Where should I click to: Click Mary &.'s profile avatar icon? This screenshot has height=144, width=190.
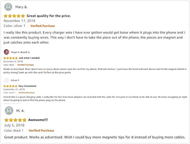click(8, 7)
